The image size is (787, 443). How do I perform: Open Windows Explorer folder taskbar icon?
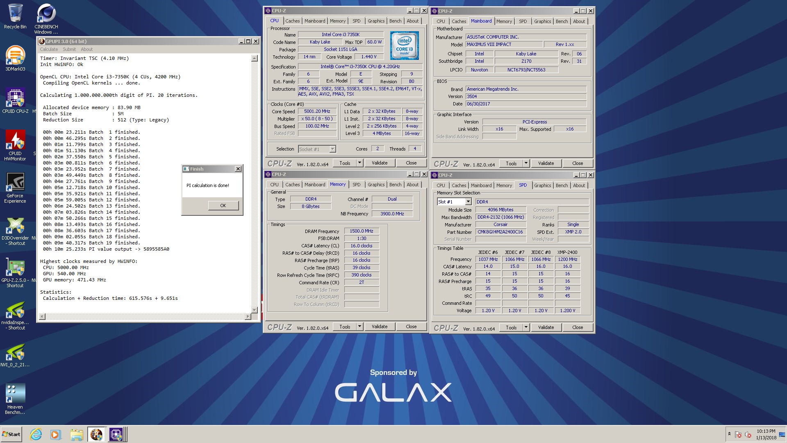[76, 434]
